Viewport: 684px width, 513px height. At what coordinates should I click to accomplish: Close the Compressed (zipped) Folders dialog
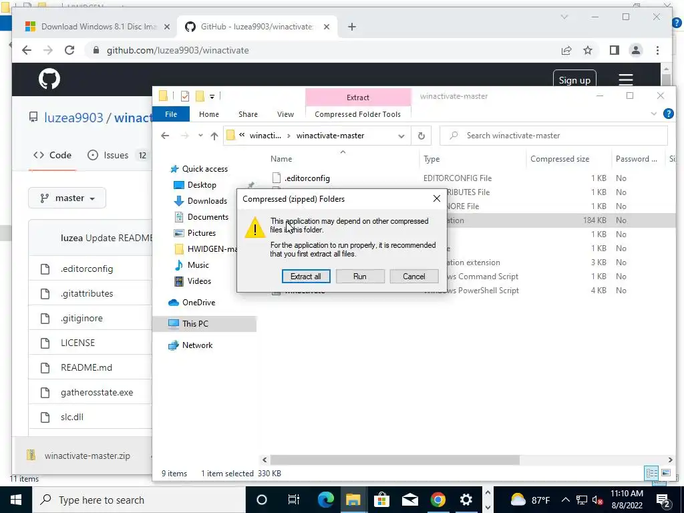(437, 199)
